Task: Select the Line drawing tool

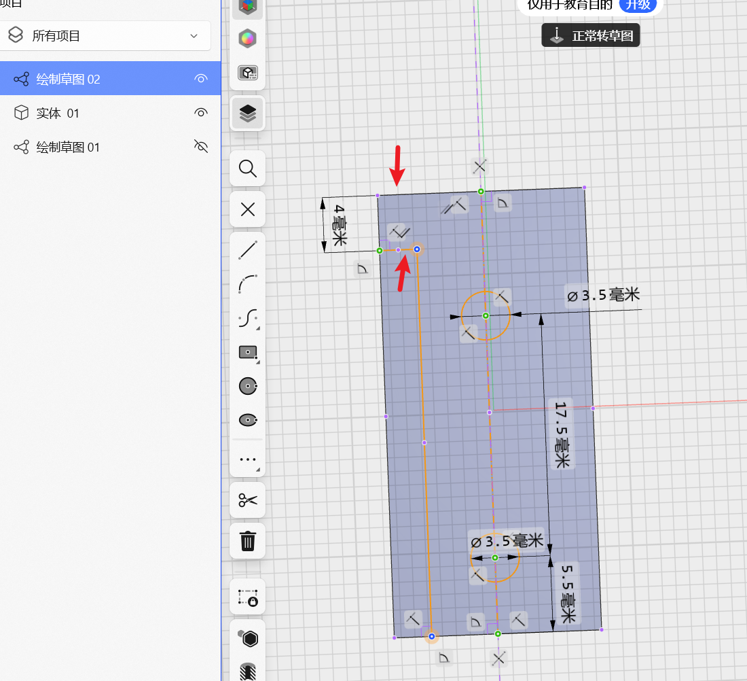Action: point(248,250)
